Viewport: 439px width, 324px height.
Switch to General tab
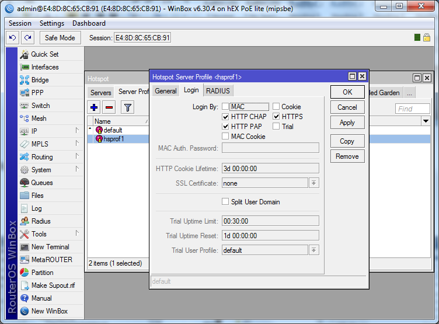[166, 91]
